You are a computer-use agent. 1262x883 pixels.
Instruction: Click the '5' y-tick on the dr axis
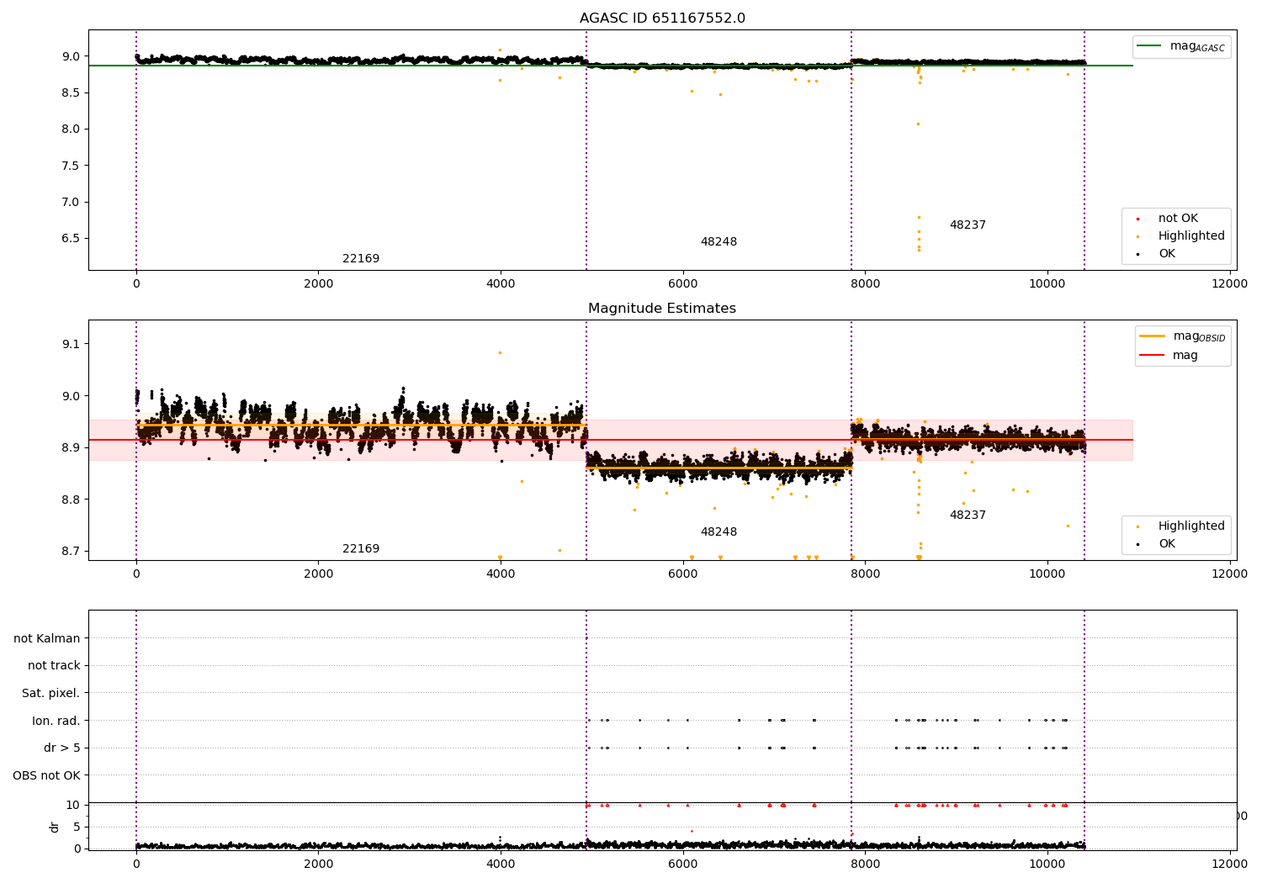tap(77, 827)
